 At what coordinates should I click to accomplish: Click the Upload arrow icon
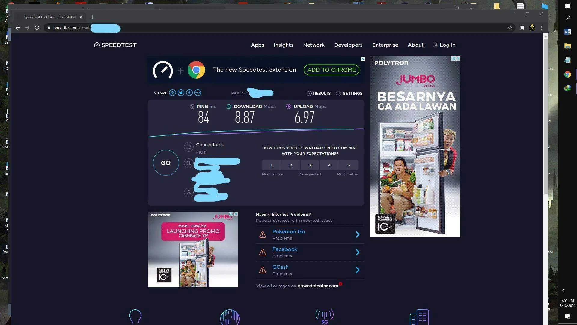[x=289, y=107]
